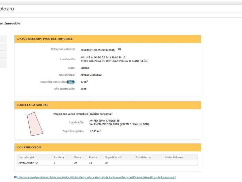Image resolution: width=242 pixels, height=182 pixels.
Task: Click the fourth left sidebar button
Action: coord(3,64)
